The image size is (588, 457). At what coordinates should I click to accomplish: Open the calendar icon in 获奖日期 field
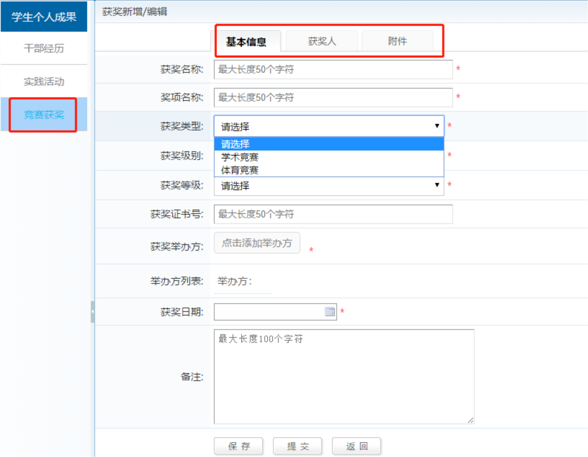tap(329, 312)
